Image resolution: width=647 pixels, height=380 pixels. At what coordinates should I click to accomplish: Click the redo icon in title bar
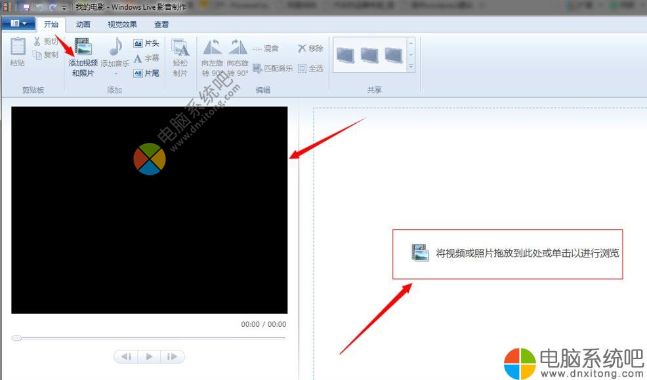click(52, 7)
